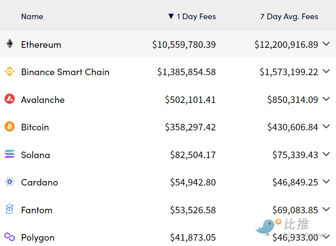Image resolution: width=336 pixels, height=246 pixels.
Task: Click the Solana striped logo icon
Action: (x=10, y=154)
